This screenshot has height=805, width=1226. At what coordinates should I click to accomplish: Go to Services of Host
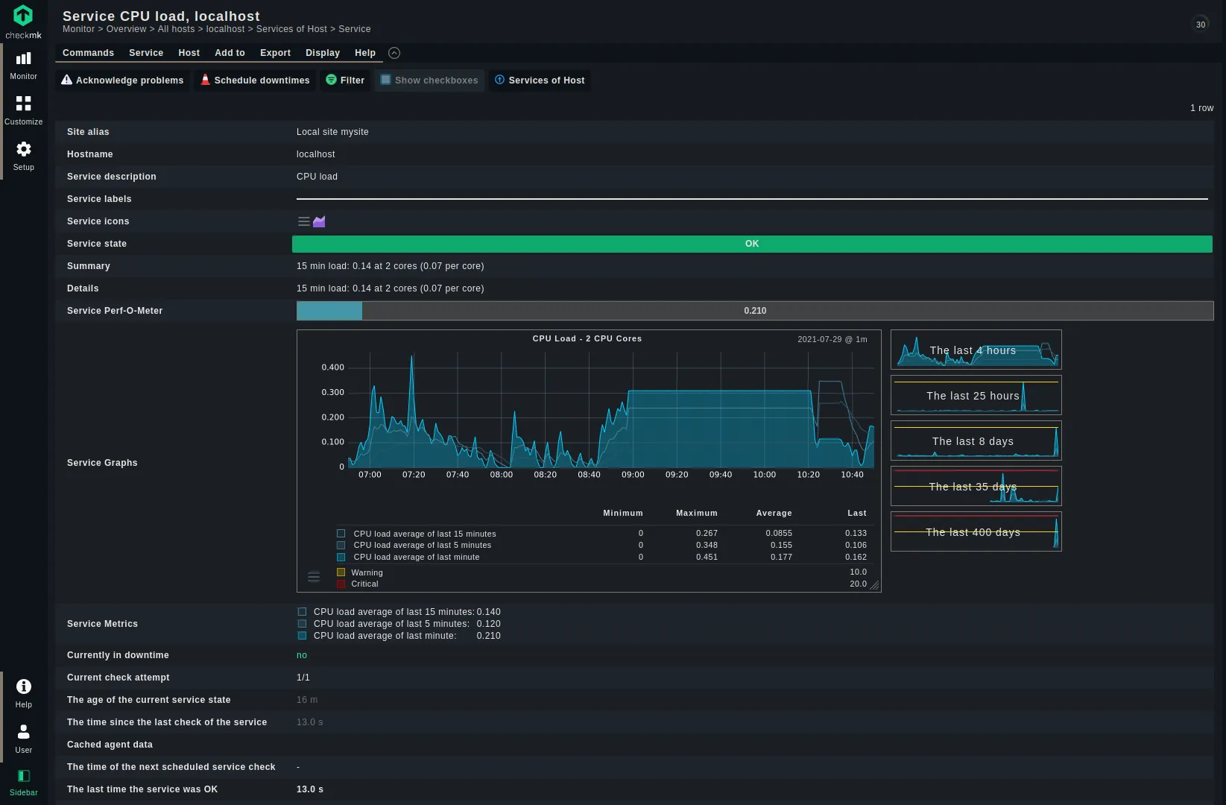(x=540, y=80)
